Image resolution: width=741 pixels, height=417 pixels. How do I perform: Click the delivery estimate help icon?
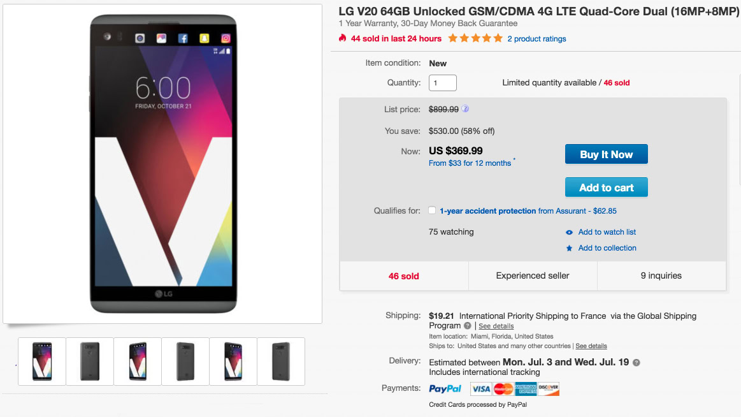(x=637, y=362)
